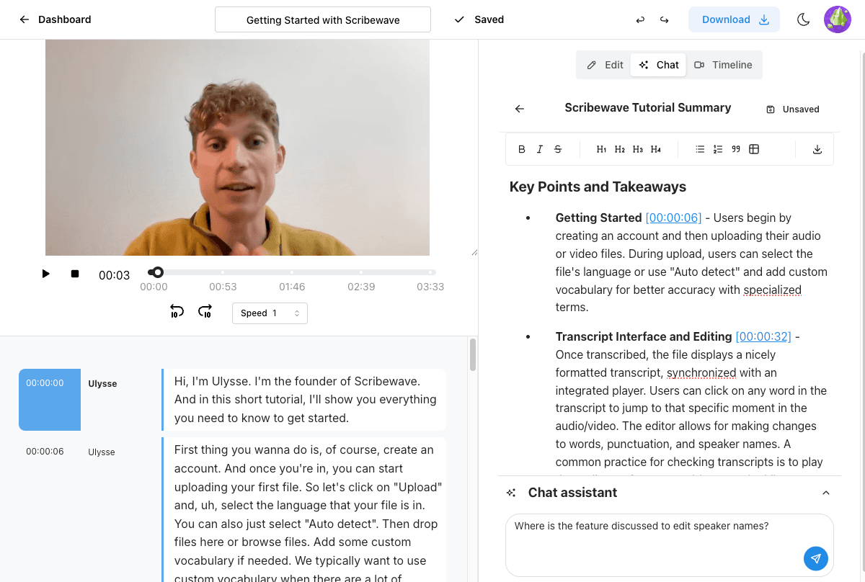
Task: Toggle bulleted list formatting
Action: coord(699,149)
